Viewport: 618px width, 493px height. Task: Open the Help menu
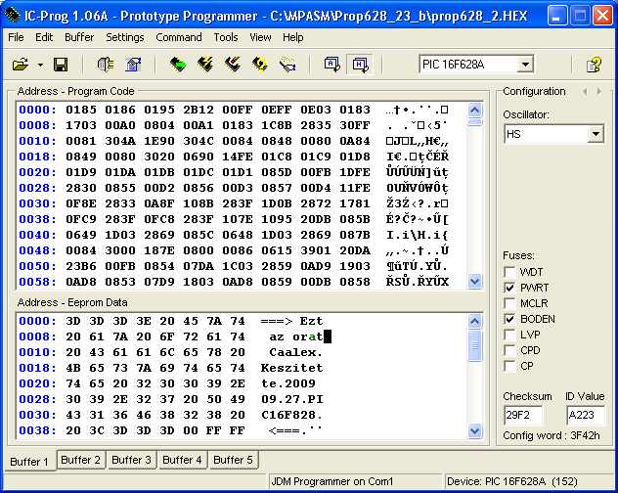pyautogui.click(x=292, y=37)
